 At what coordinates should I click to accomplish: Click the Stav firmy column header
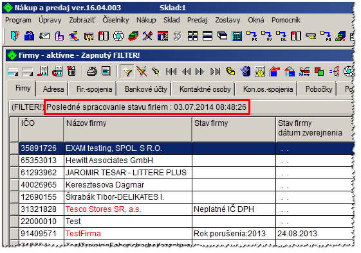click(234, 129)
